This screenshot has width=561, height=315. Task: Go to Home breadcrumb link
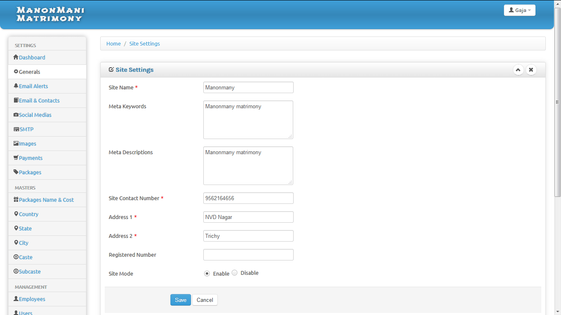(113, 43)
